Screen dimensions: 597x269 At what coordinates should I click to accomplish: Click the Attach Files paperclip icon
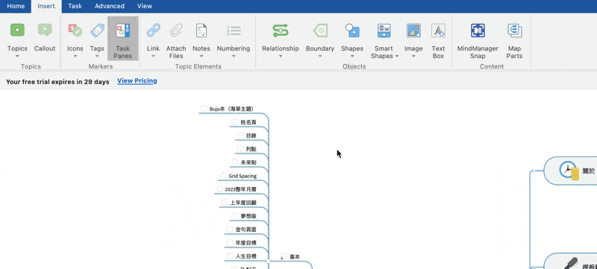click(x=176, y=30)
